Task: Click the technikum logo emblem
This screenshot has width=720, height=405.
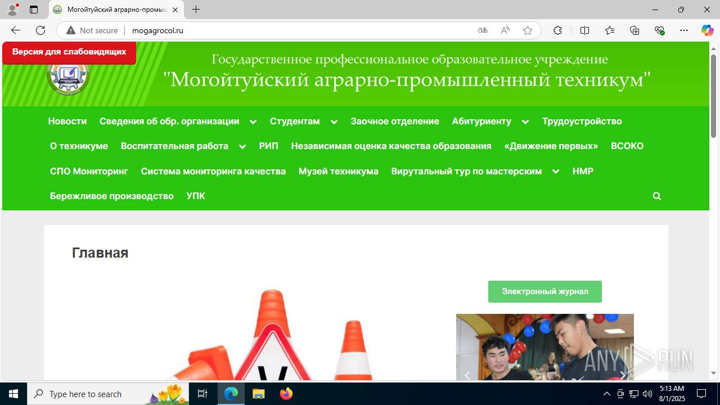Action: [x=68, y=76]
